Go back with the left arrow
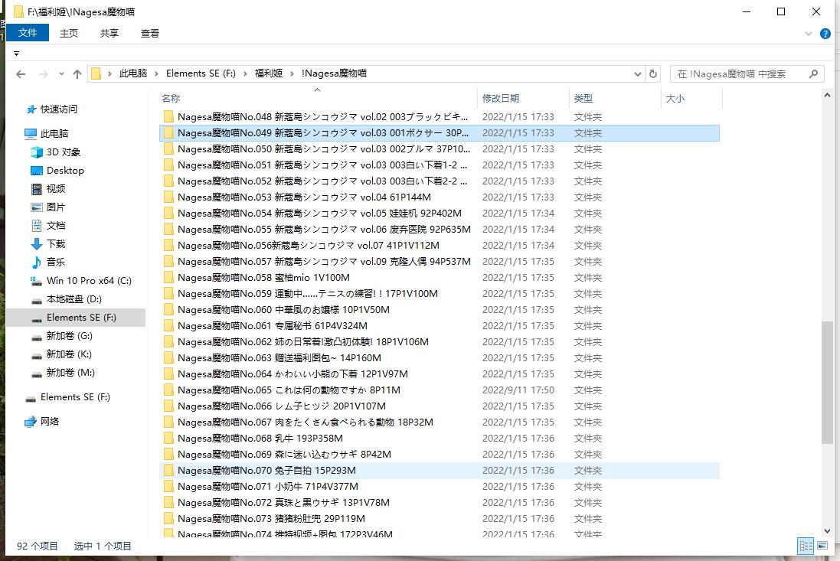 pos(21,74)
